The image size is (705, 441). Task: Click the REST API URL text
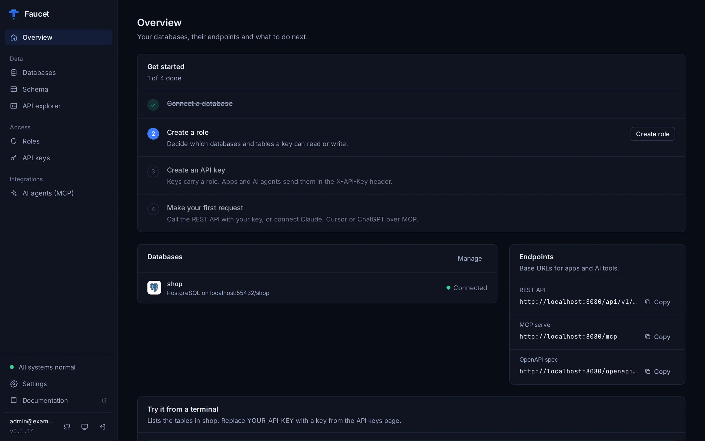[x=578, y=302]
